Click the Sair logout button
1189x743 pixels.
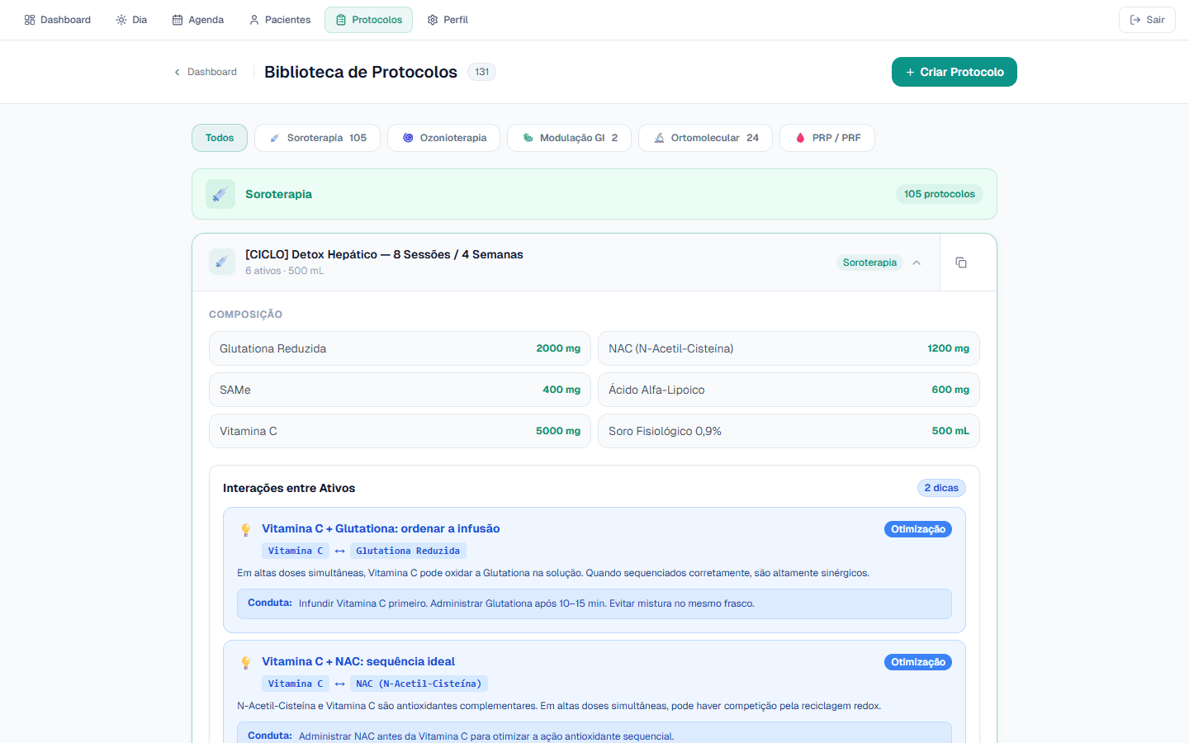point(1147,20)
